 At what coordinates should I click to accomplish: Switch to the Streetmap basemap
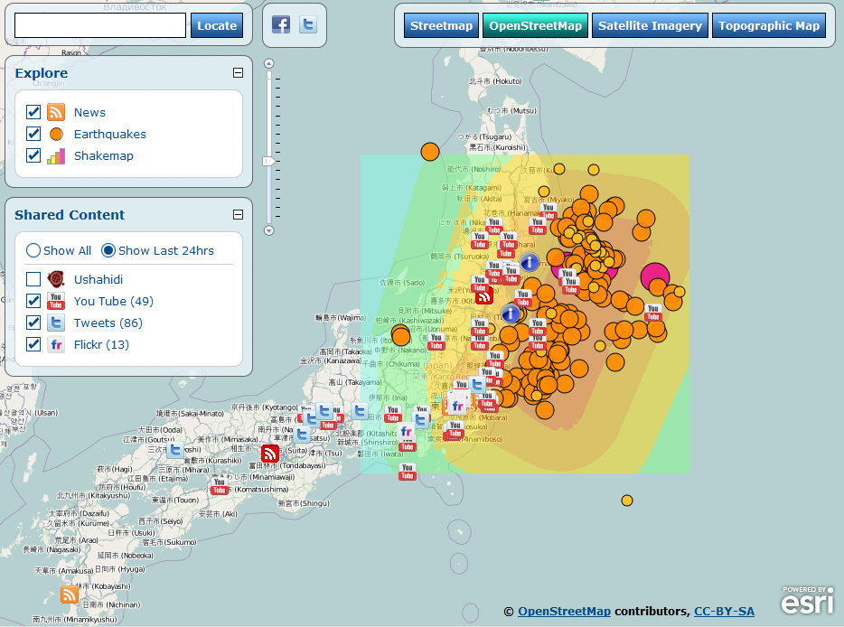(441, 25)
